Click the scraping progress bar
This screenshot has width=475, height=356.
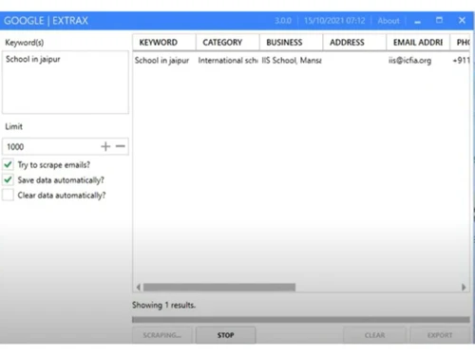coord(301,320)
